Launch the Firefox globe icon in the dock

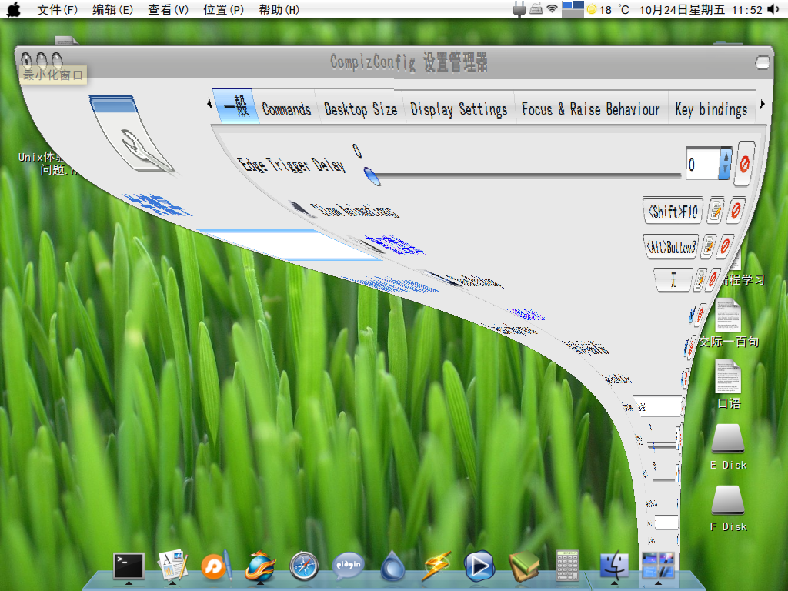coord(260,566)
